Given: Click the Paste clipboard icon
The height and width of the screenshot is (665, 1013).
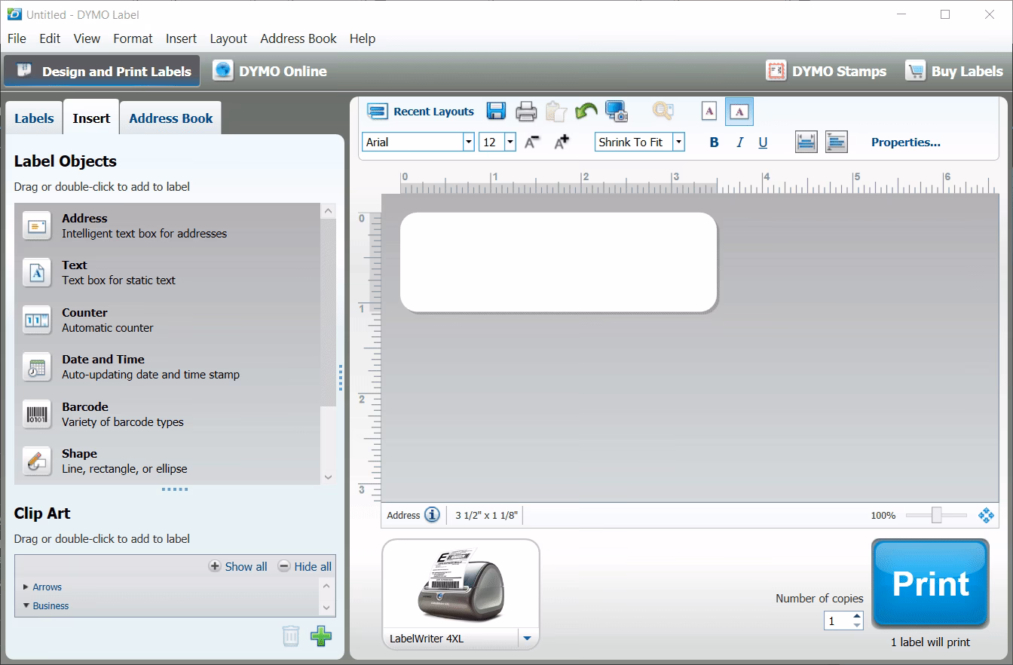Looking at the screenshot, I should click(555, 112).
